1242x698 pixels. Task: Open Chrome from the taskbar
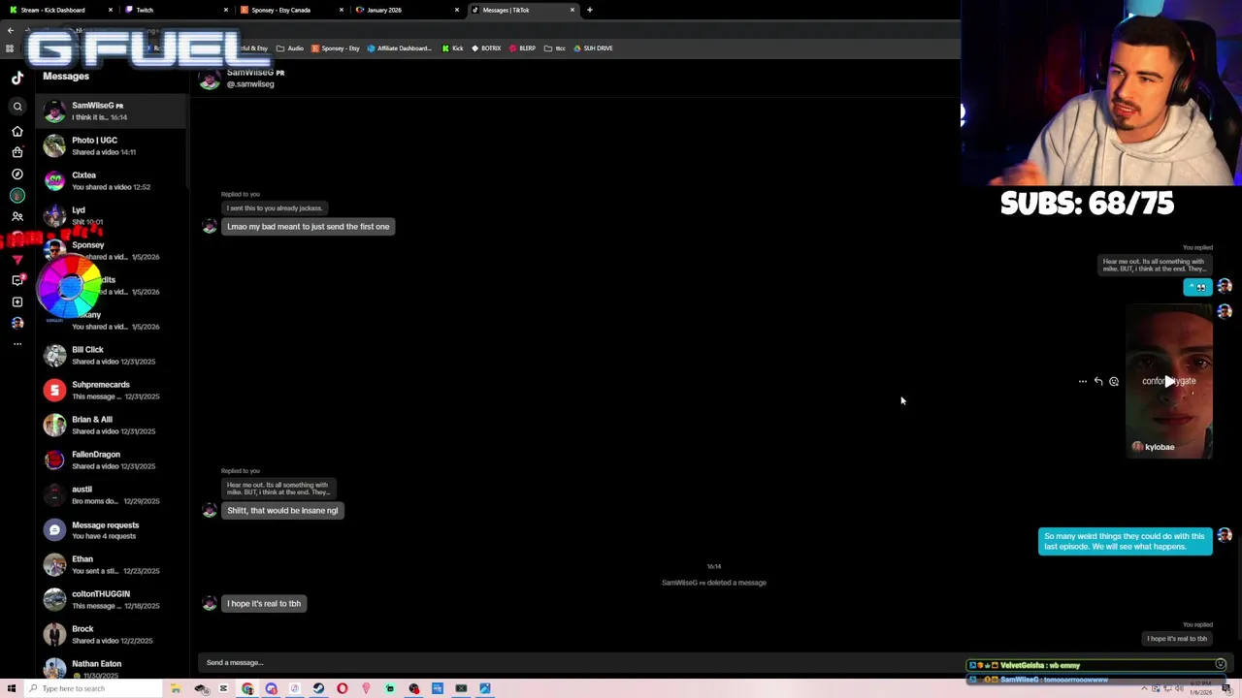pyautogui.click(x=247, y=689)
